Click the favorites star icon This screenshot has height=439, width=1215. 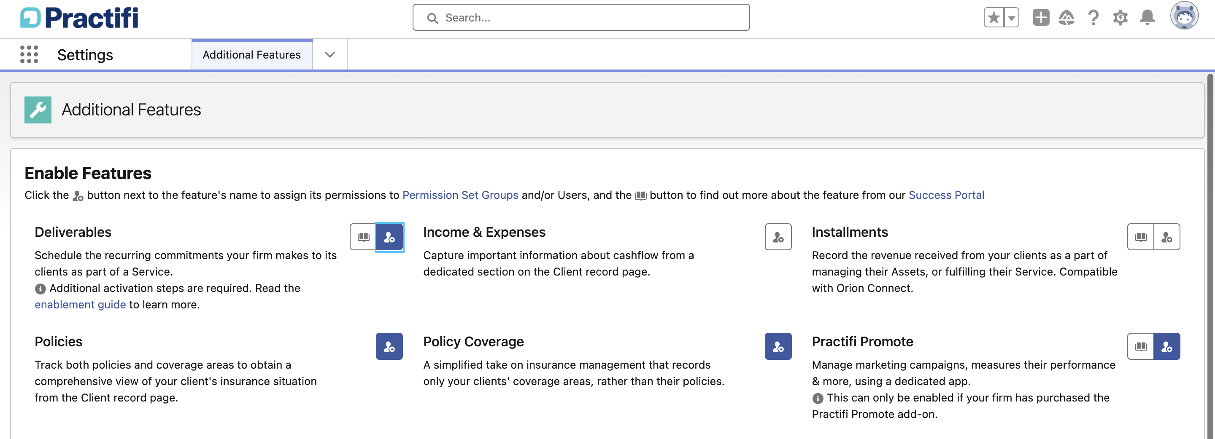coord(994,18)
